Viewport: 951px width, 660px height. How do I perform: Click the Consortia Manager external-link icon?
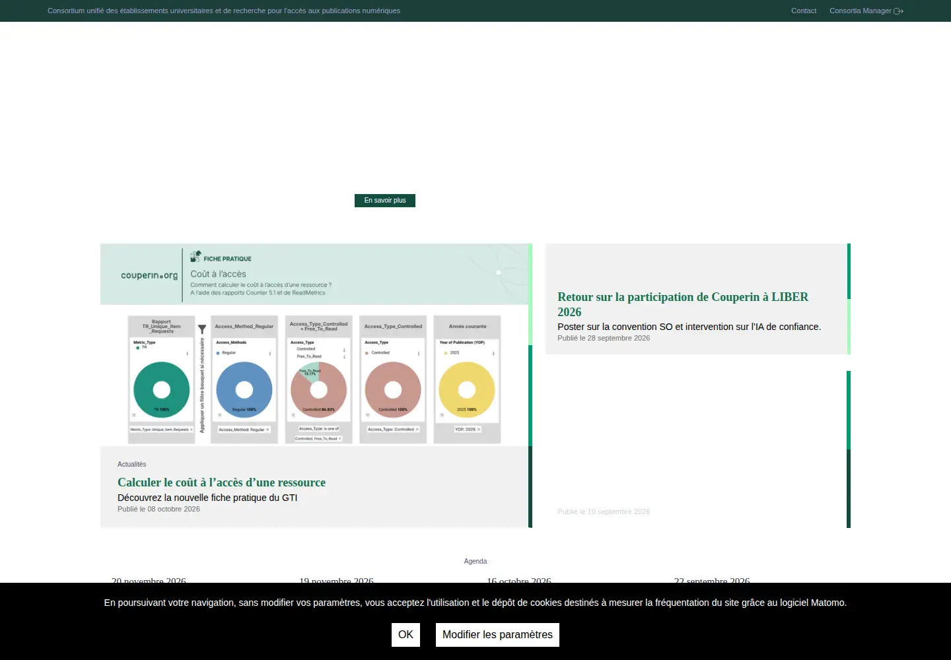click(899, 11)
